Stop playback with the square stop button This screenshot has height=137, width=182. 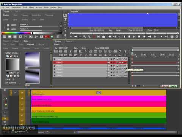[129, 37]
